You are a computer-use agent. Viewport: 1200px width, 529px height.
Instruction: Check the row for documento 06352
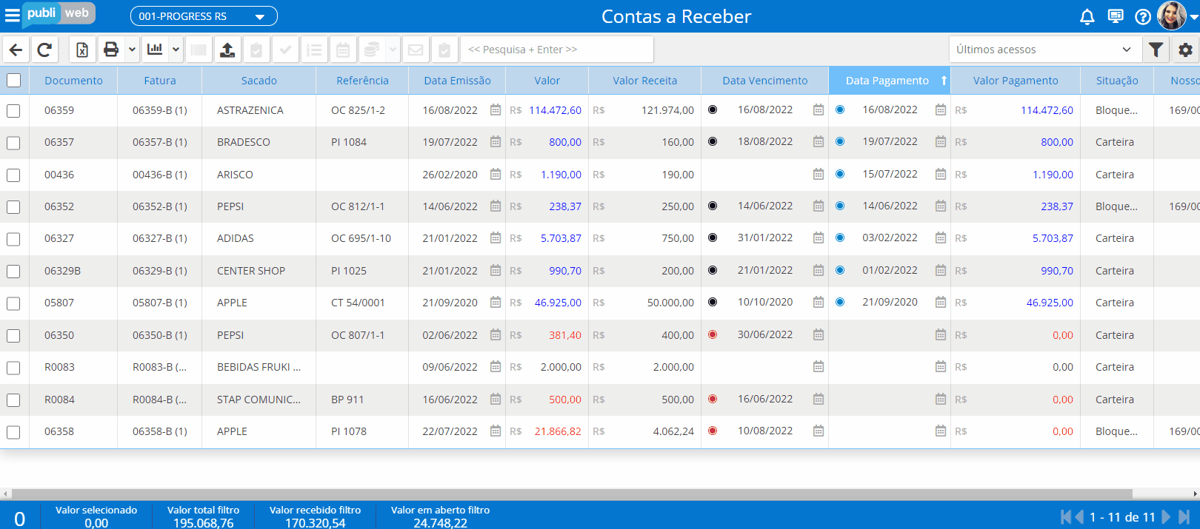coord(13,207)
